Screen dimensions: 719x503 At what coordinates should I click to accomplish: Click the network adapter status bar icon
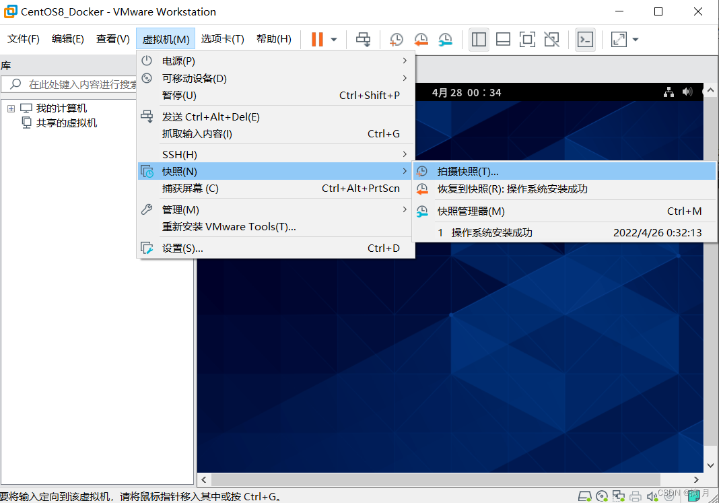(619, 496)
